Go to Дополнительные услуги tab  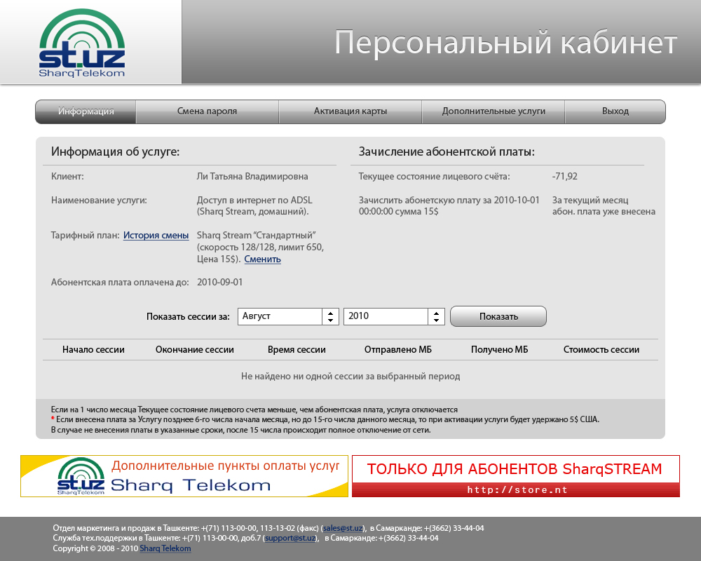pos(493,111)
